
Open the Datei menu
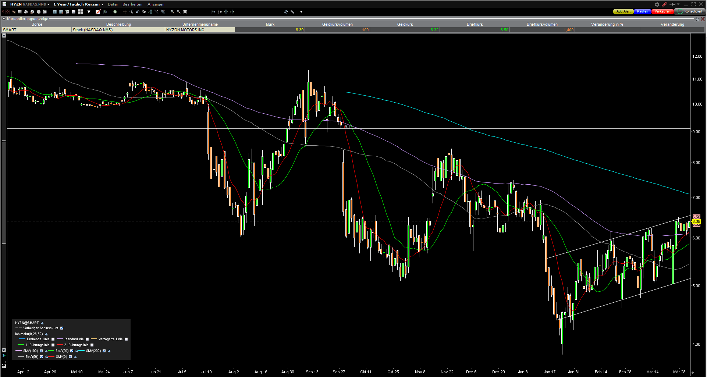coord(113,4)
